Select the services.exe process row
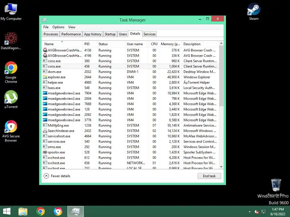This screenshot has width=290, height=217. point(130,141)
